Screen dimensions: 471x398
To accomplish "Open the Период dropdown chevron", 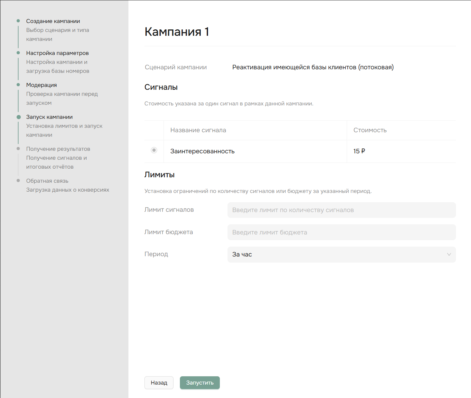I will 449,255.
